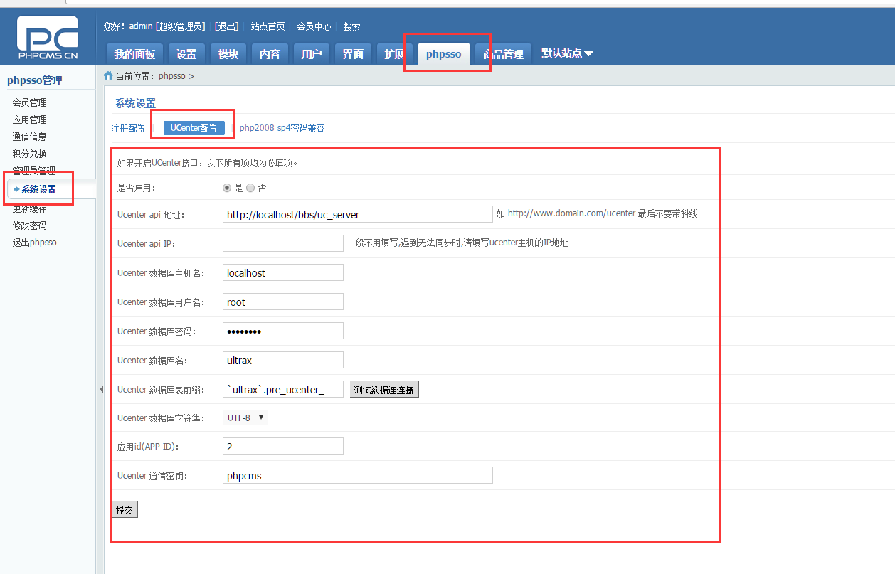The image size is (895, 574).
Task: Click the PHPCMS logo
Action: 48,38
